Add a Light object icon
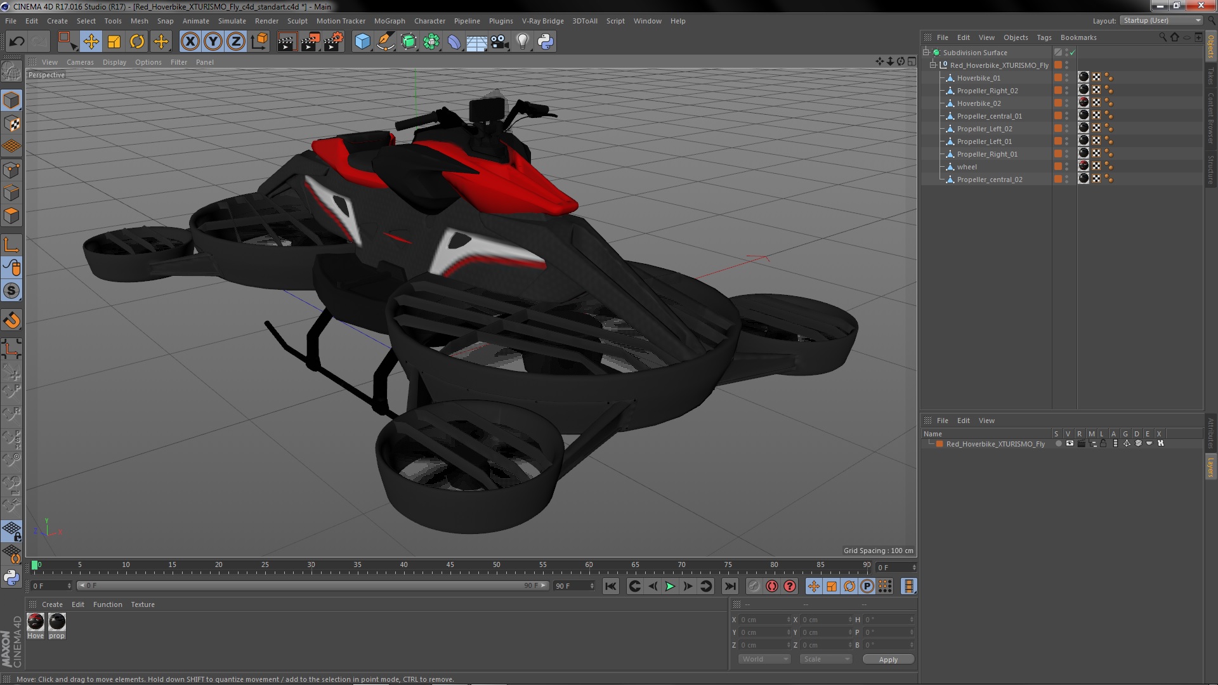Viewport: 1218px width, 685px height. tap(522, 42)
